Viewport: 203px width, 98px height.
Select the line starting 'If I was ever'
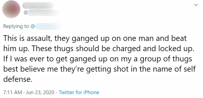pos(98,59)
